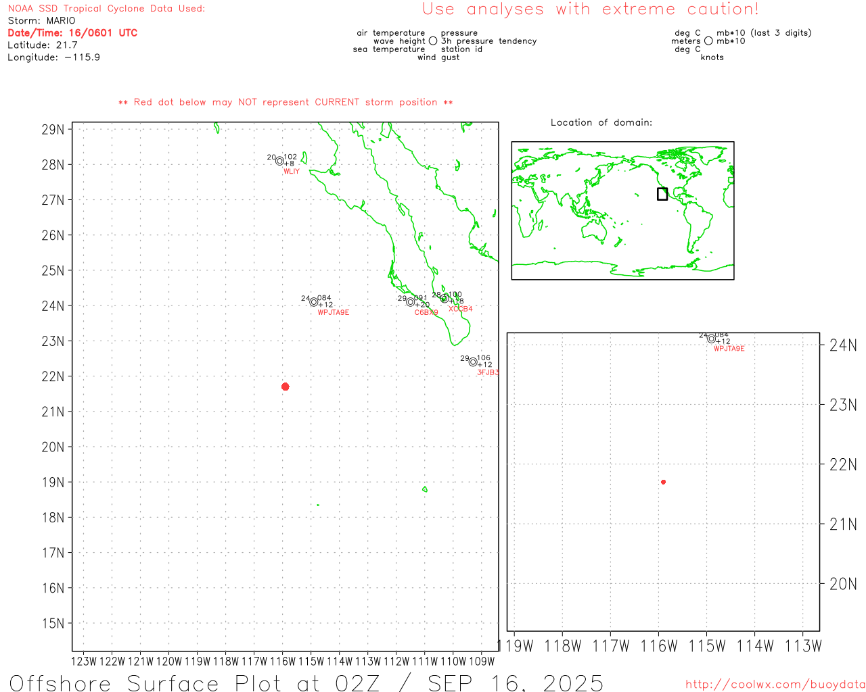Click red 'WPJTA9E' label on main map
Image resolution: width=866 pixels, height=692 pixels.
334,313
